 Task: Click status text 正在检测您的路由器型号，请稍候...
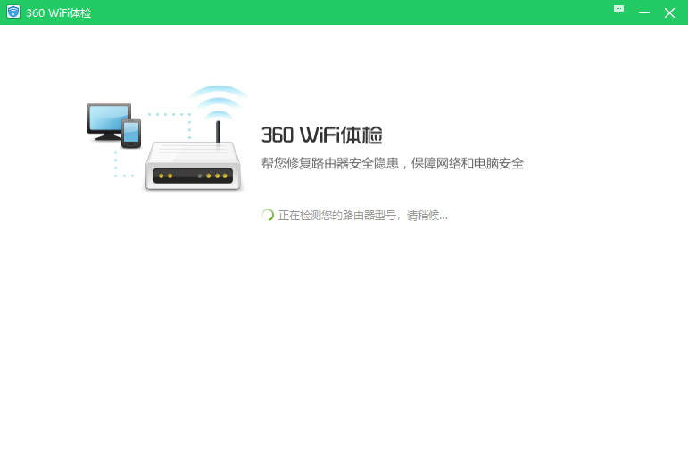[x=362, y=215]
